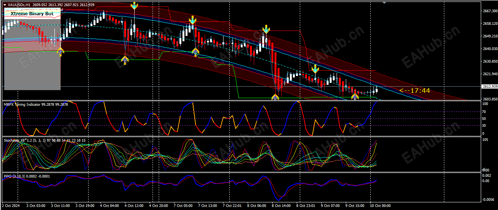This screenshot has height=210, width=498.
Task: Click the down arrow signal near 8 Oct 23:01
Action: [316, 69]
